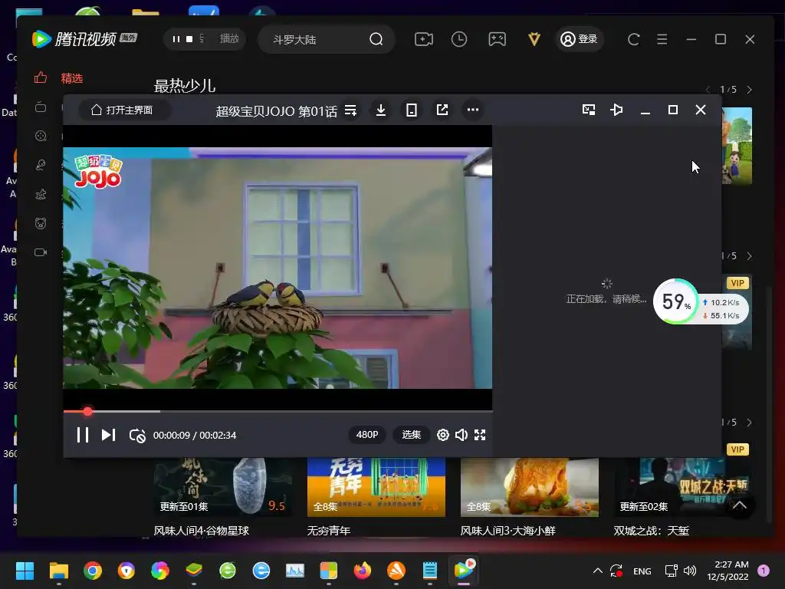
Task: Open the movies film-reel sidebar icon
Action: point(41,136)
